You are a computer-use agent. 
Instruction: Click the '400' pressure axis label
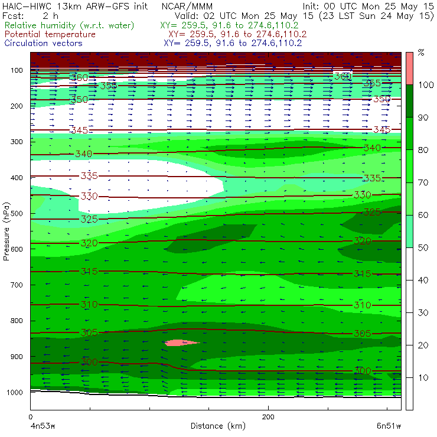[17, 178]
